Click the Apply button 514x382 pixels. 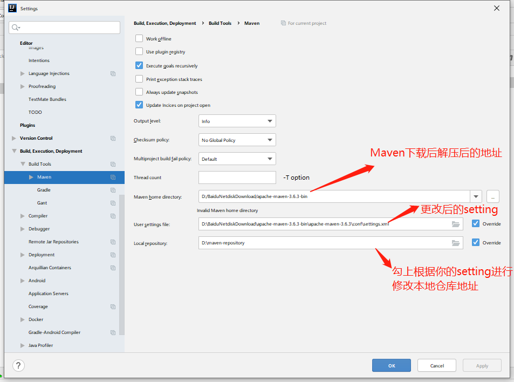482,365
